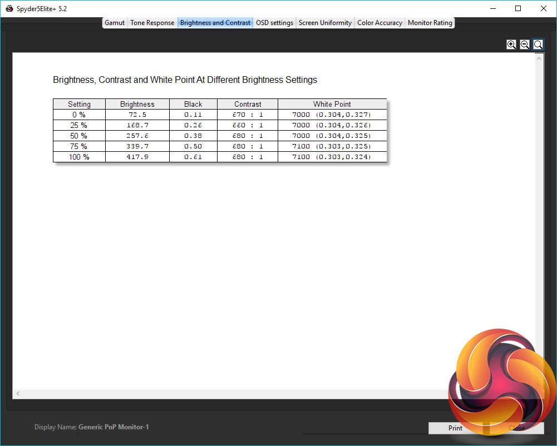The width and height of the screenshot is (557, 446).
Task: Open the Gamut tab
Action: tap(115, 23)
